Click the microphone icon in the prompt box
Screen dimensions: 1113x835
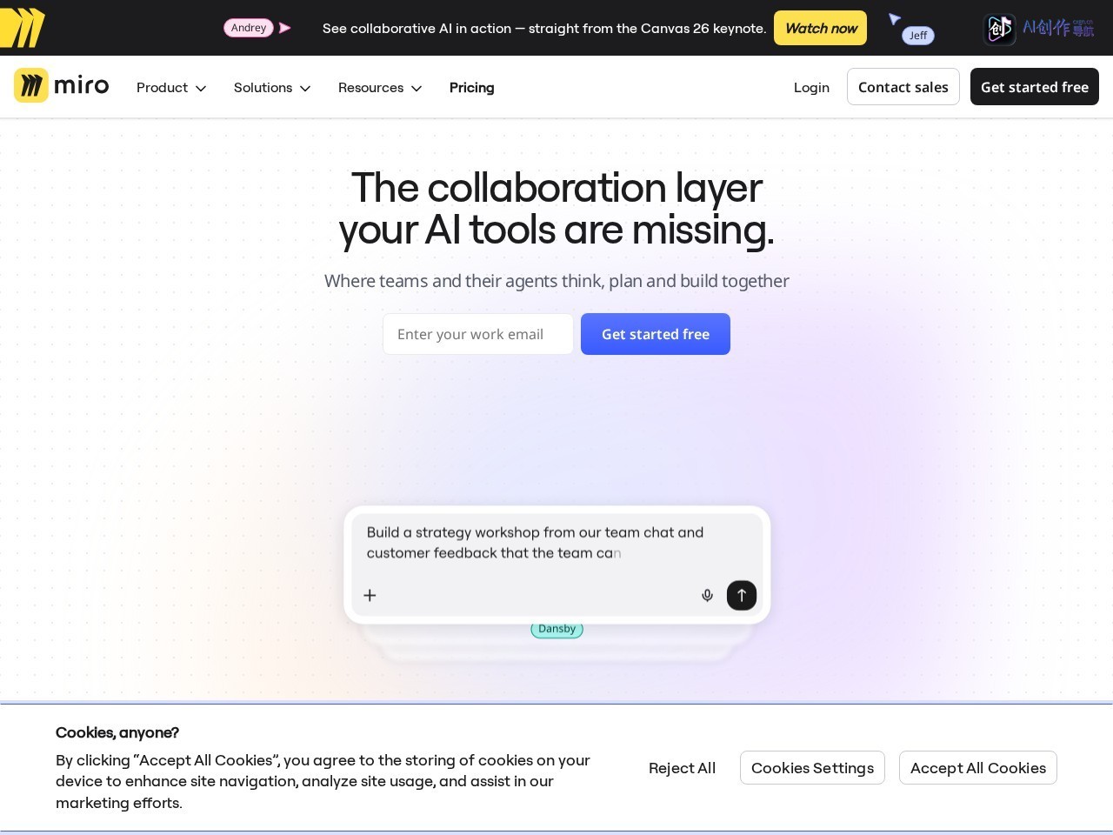click(x=707, y=595)
